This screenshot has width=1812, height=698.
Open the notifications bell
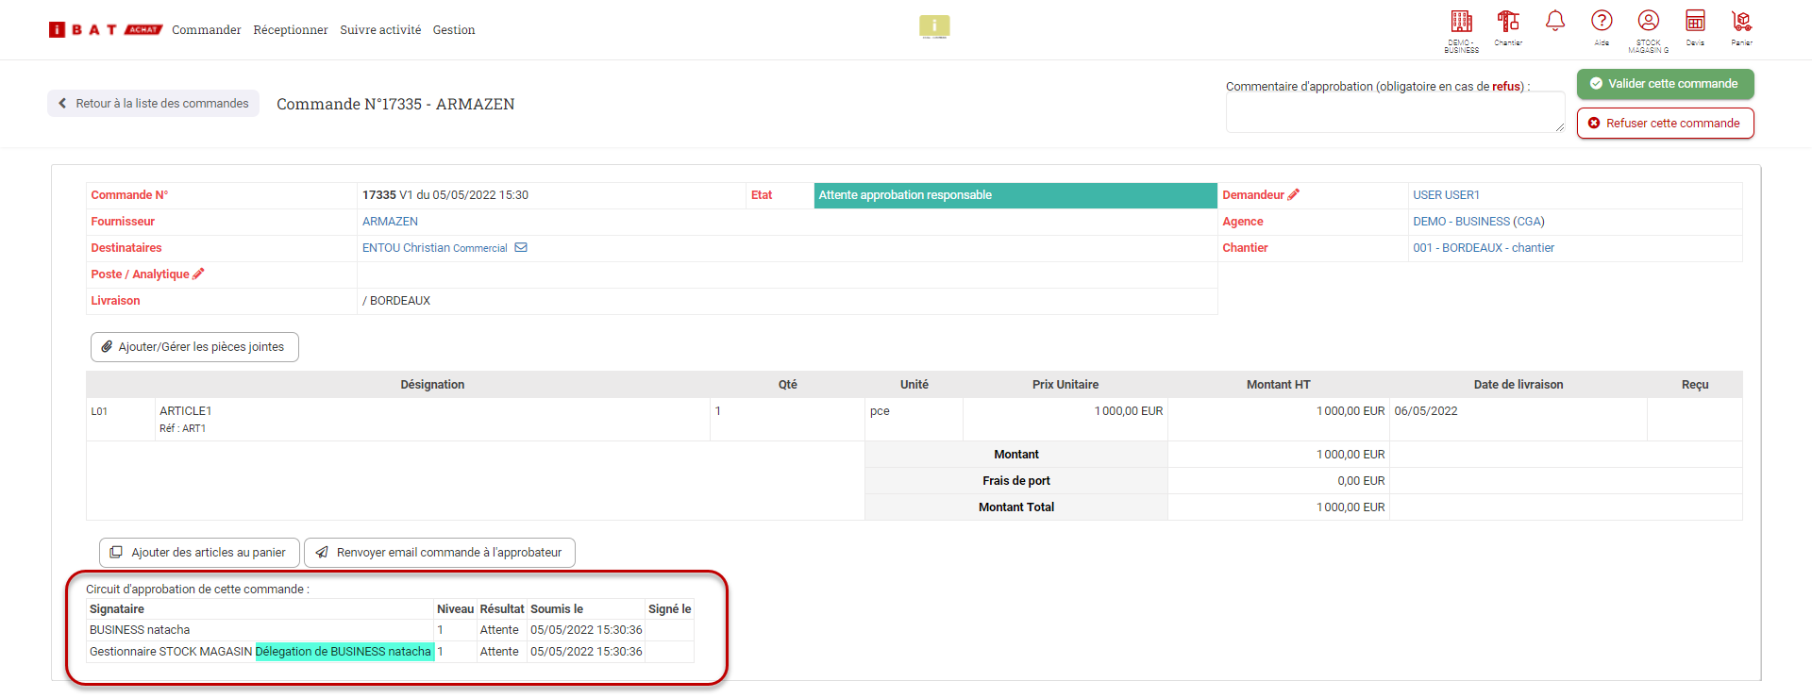(x=1555, y=21)
